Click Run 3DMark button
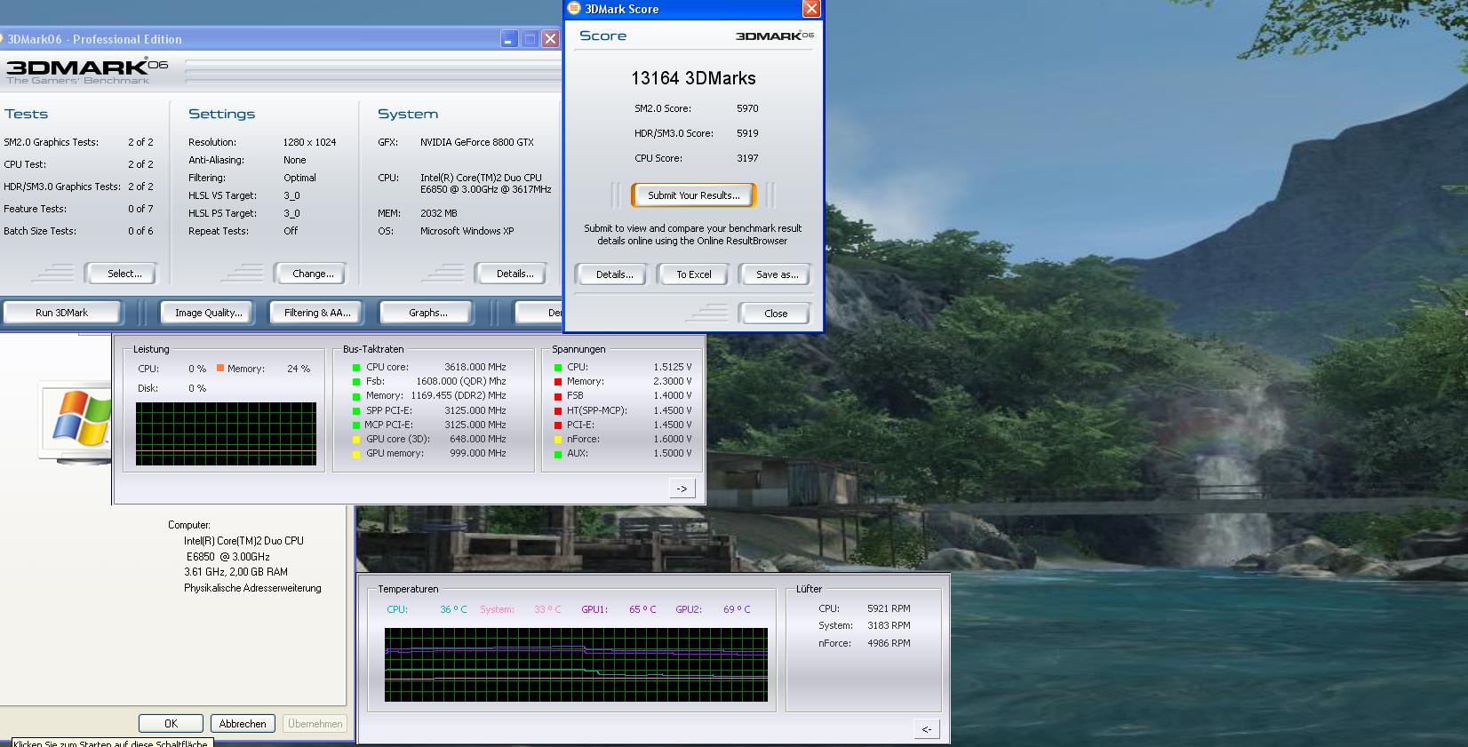Viewport: 1468px width, 747px height. tap(61, 313)
